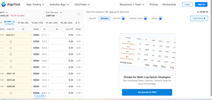Click the Monte Carlo lock icon

pos(145,18)
